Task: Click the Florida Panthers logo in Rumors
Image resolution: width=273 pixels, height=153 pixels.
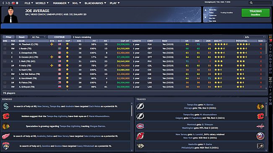Action: [x=6, y=146]
